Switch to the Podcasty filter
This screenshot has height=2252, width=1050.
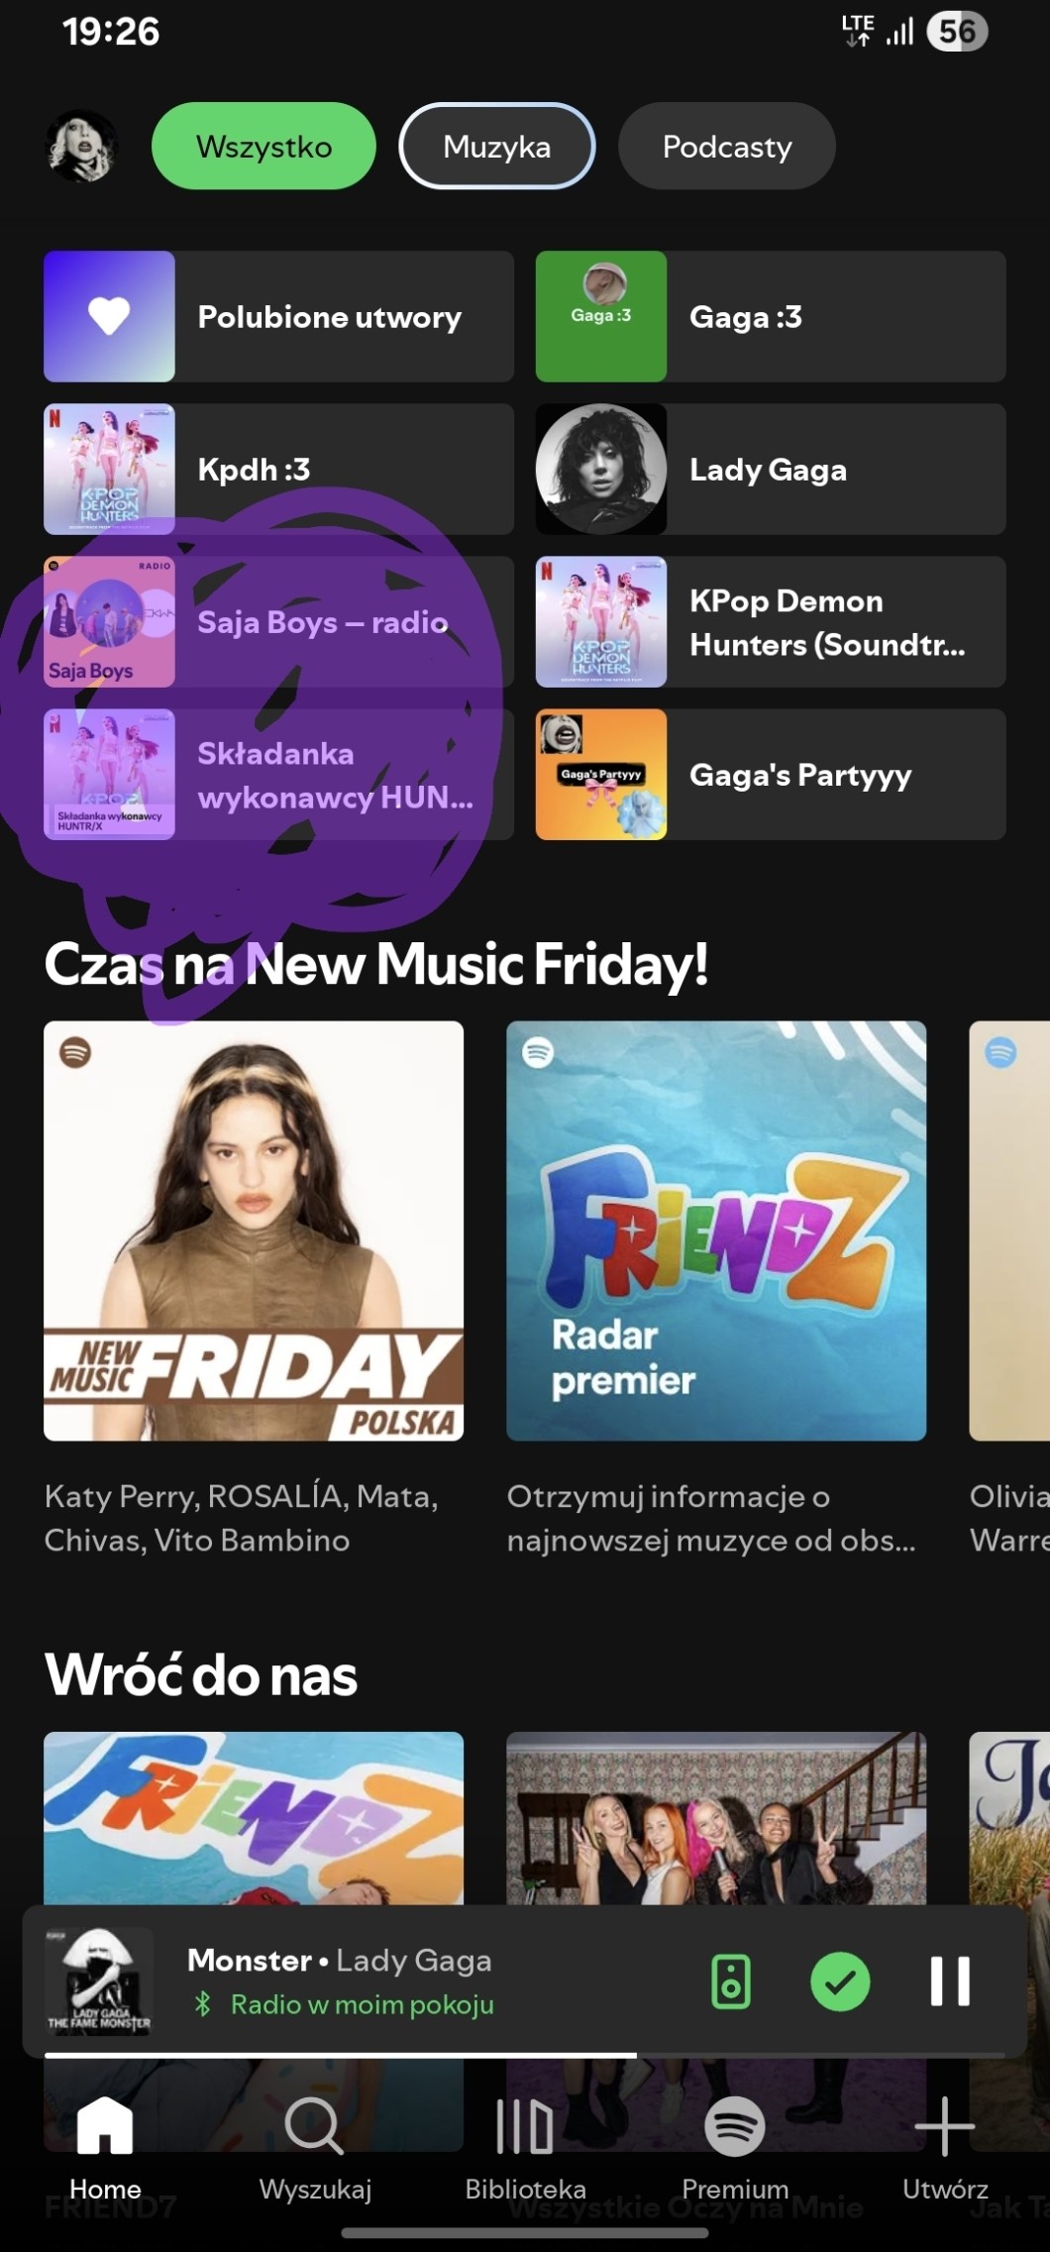point(726,146)
